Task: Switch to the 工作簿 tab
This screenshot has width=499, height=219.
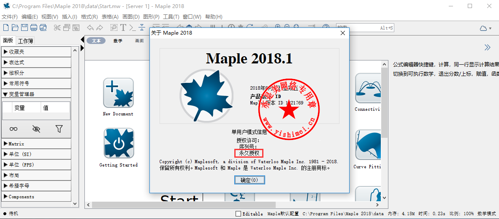Action: pyautogui.click(x=25, y=41)
